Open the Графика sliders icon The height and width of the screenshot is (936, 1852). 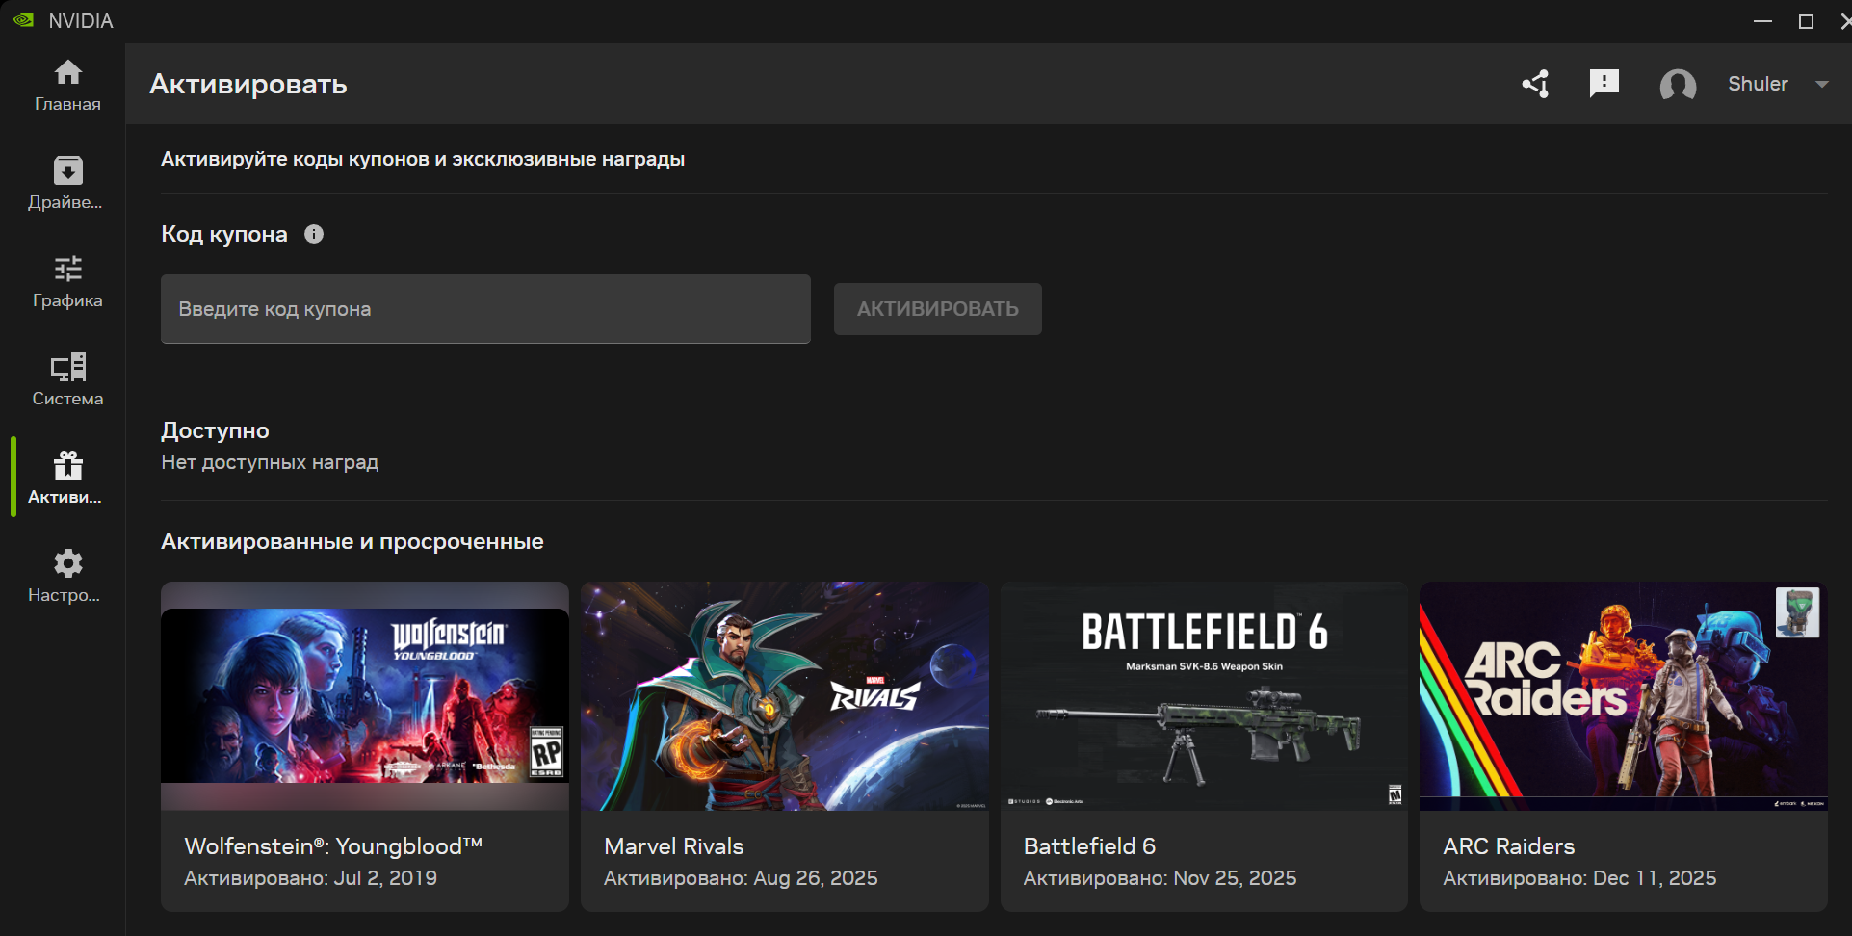[x=67, y=268]
